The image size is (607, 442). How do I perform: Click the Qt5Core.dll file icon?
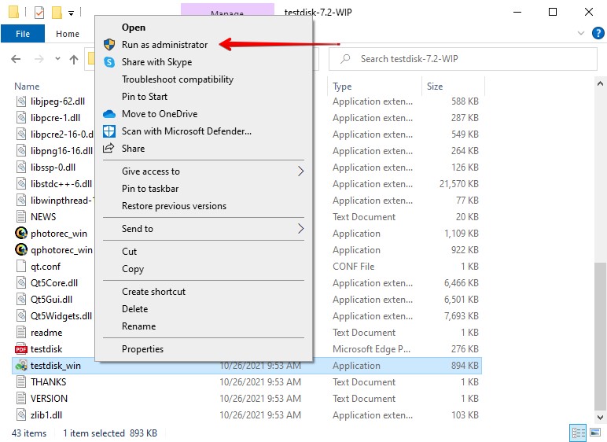(x=21, y=283)
